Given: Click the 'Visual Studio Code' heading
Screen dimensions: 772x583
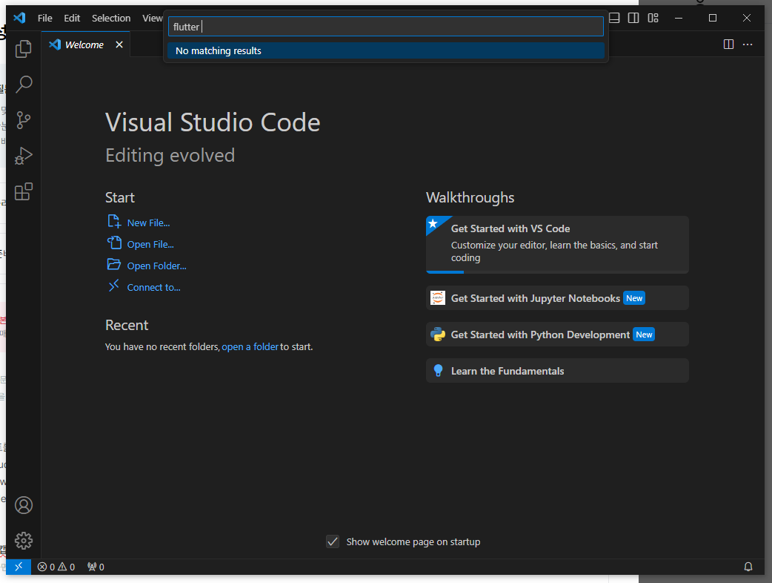Looking at the screenshot, I should 213,122.
